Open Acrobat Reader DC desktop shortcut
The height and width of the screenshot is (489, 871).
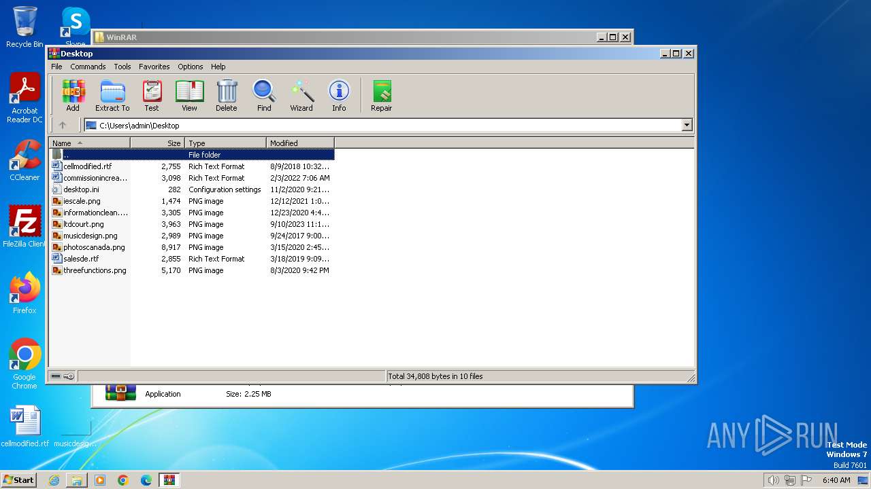point(24,98)
